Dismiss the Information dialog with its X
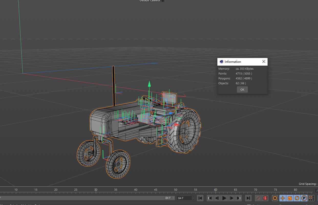Image resolution: width=318 pixels, height=205 pixels. (x=263, y=62)
